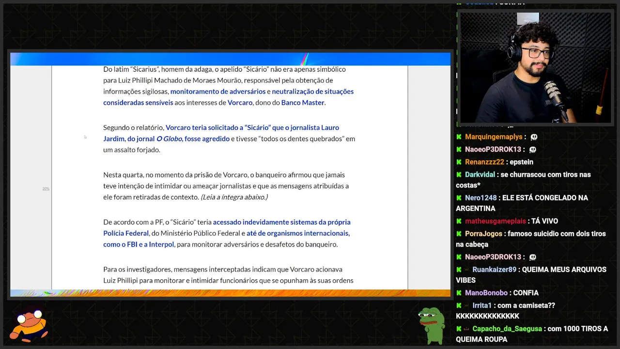The image size is (620, 349).
Task: Open the 'como o FBI e a Interpol' link
Action: pos(139,244)
